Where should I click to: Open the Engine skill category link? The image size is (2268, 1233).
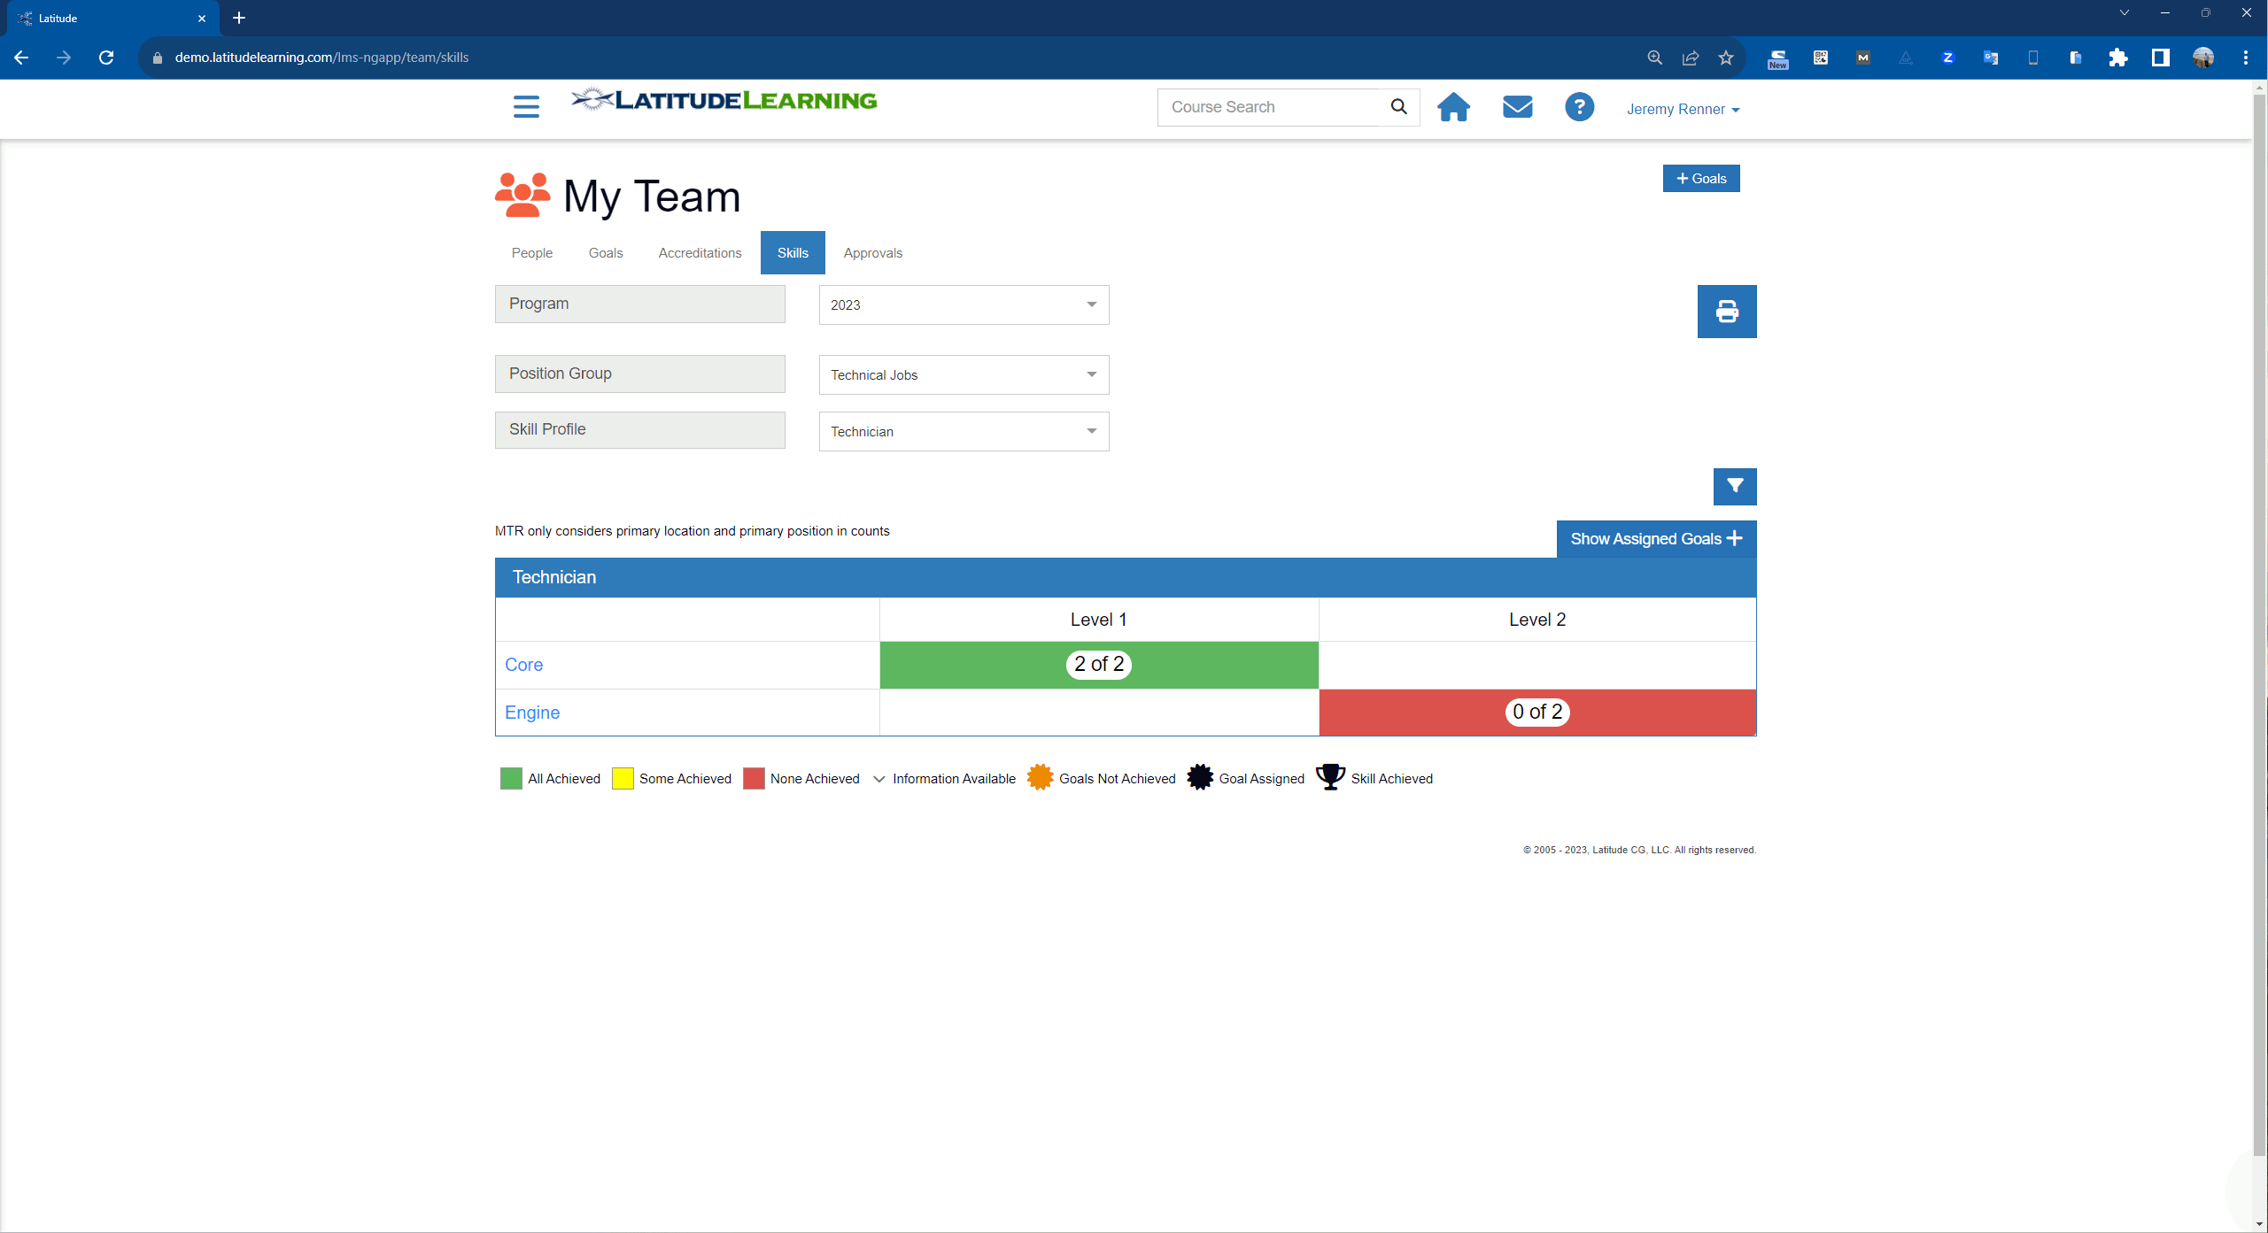[x=531, y=713]
